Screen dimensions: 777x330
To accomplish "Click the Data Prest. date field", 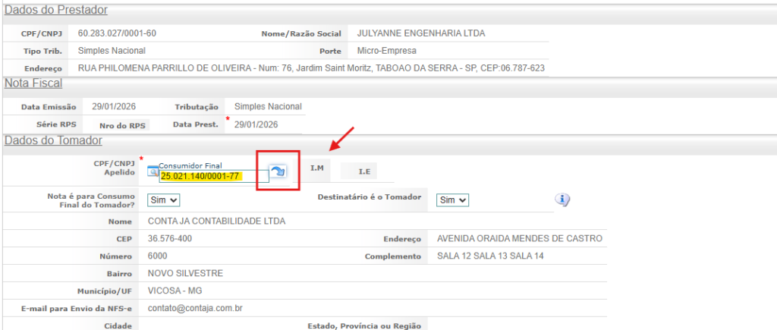I will [x=256, y=124].
